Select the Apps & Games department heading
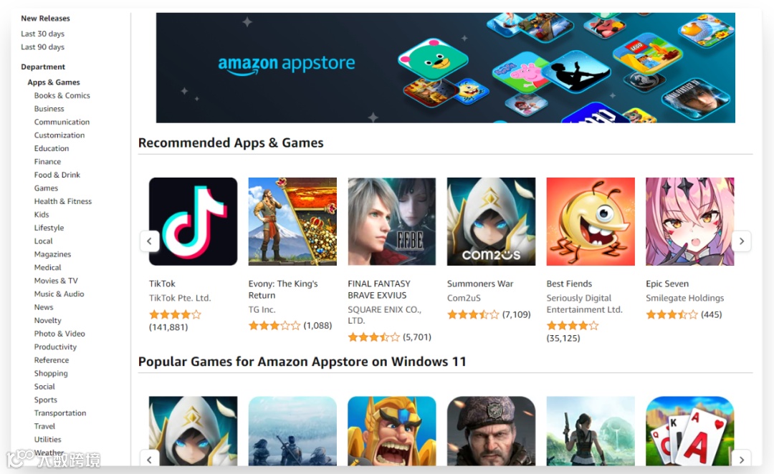Image resolution: width=774 pixels, height=474 pixels. point(54,82)
